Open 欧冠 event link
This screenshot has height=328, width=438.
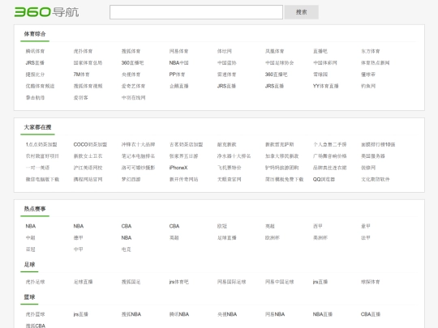click(222, 226)
